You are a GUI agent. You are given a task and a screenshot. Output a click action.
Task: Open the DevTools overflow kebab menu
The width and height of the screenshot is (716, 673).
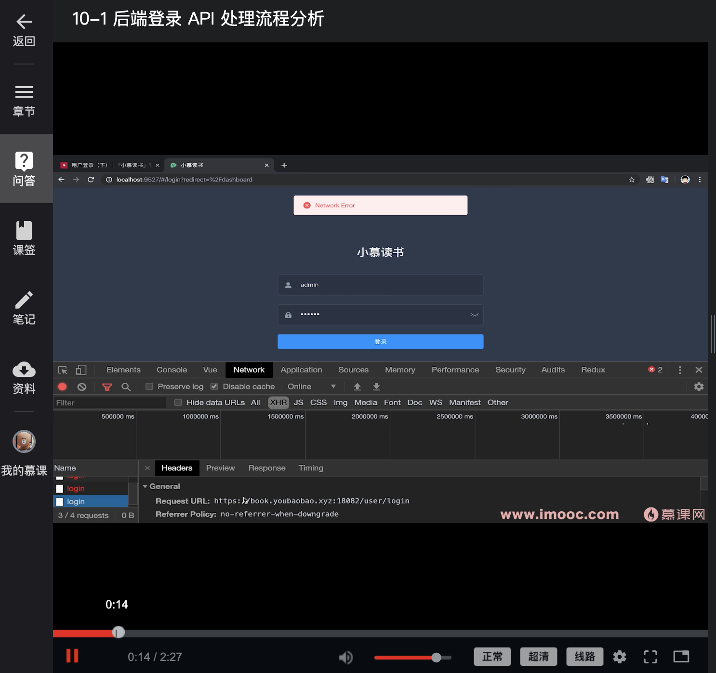680,370
